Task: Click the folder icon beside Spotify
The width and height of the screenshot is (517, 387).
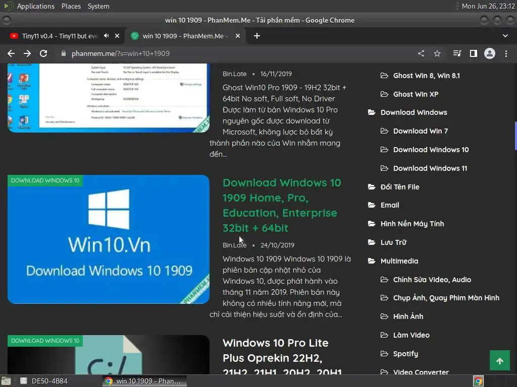Action: 384,354
